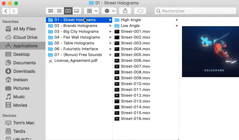Expand arrow for 06 - Futuristic Interface
The width and height of the screenshot is (239, 140).
coord(110,49)
